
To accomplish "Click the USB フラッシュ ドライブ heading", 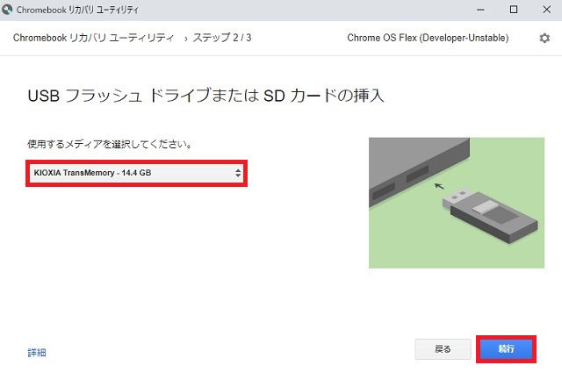I will tap(205, 96).
